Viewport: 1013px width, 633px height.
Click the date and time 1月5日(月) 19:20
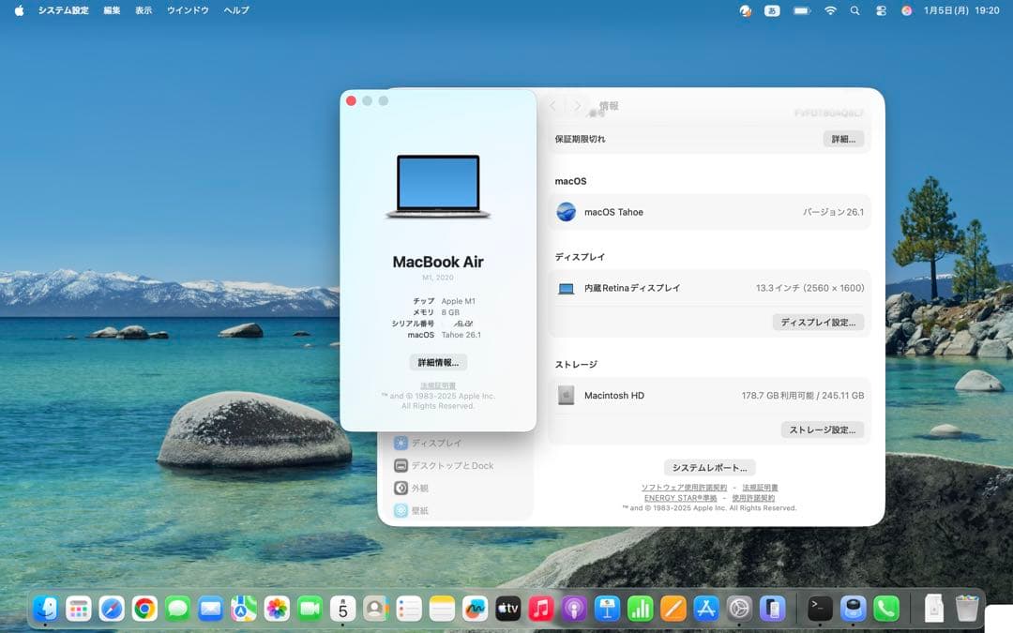[961, 10]
